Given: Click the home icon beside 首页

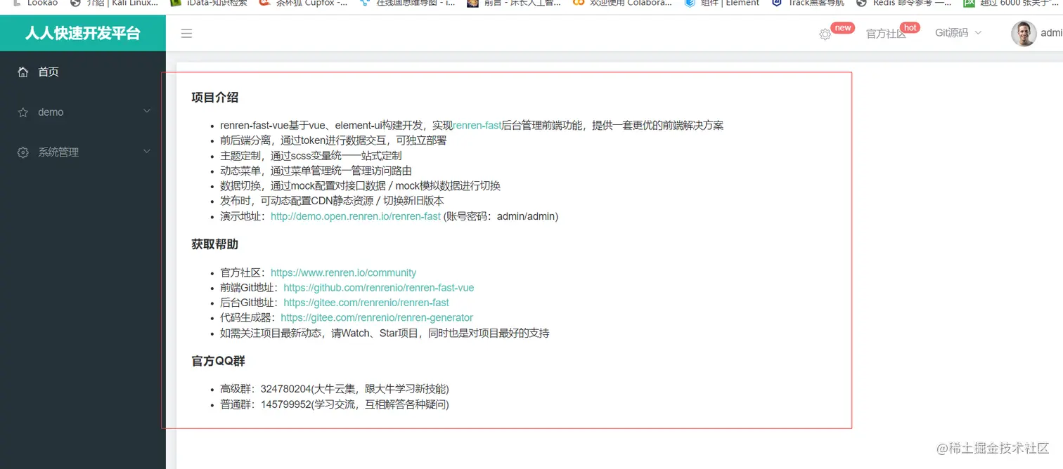Looking at the screenshot, I should click(x=23, y=72).
